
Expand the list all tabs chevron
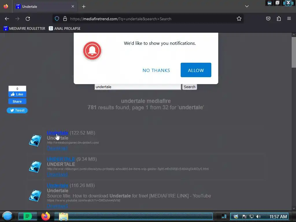click(247, 6)
